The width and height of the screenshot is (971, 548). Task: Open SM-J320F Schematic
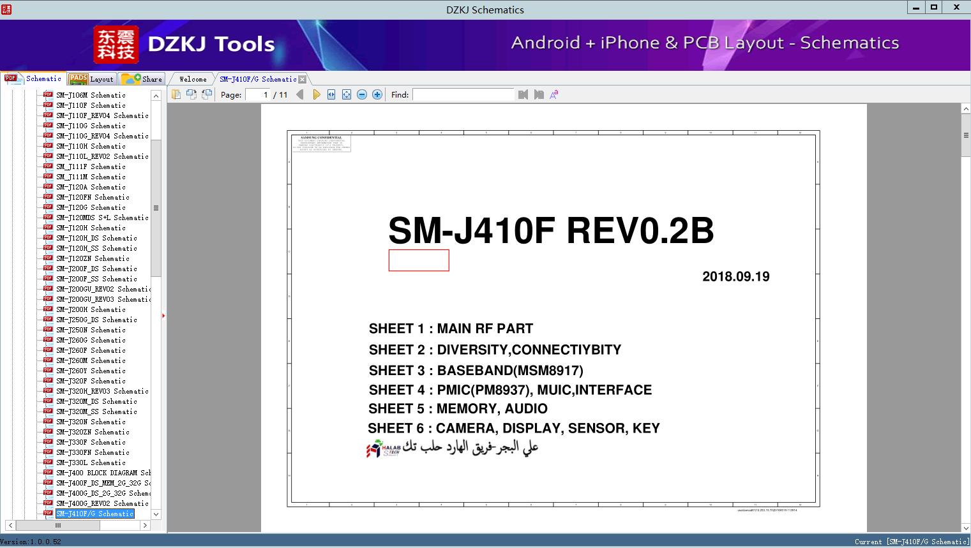click(x=91, y=381)
